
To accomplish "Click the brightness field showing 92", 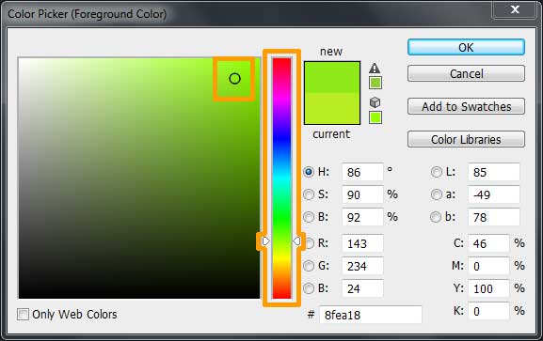I will pos(362,217).
